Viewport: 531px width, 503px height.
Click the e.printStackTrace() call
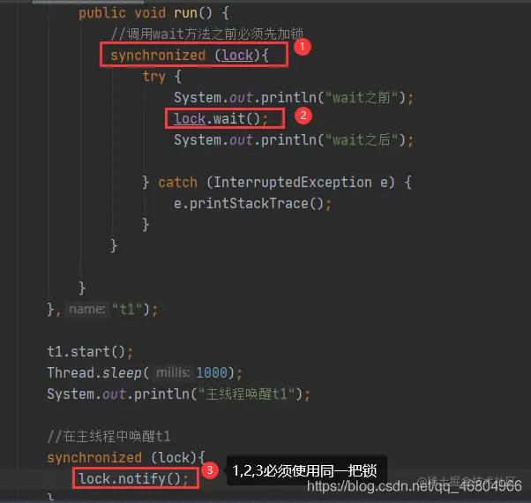click(252, 204)
